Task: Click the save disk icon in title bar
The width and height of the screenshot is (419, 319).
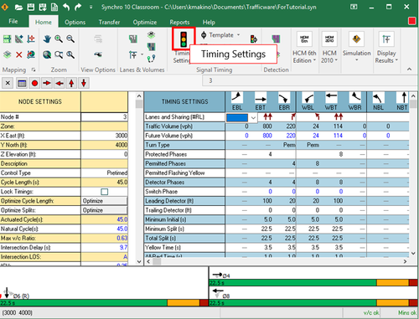Action: (x=31, y=7)
